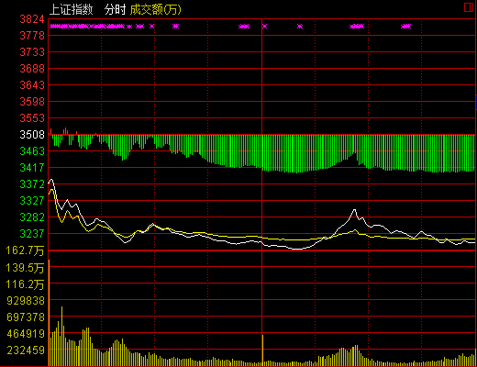The width and height of the screenshot is (477, 367).
Task: Click the 3327 green price label
Action: 32,201
